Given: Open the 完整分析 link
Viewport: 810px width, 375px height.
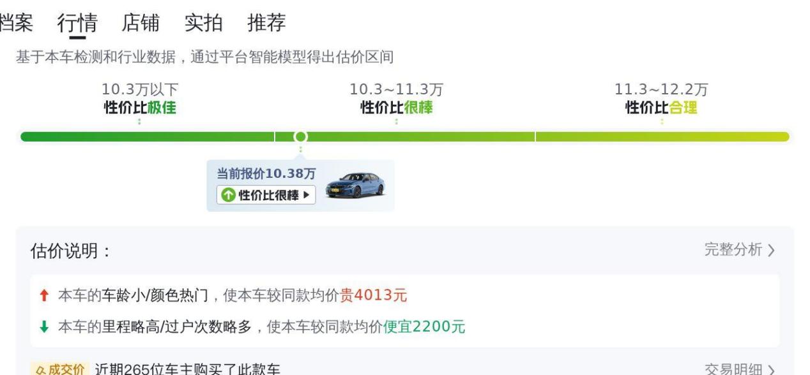Looking at the screenshot, I should [x=733, y=250].
